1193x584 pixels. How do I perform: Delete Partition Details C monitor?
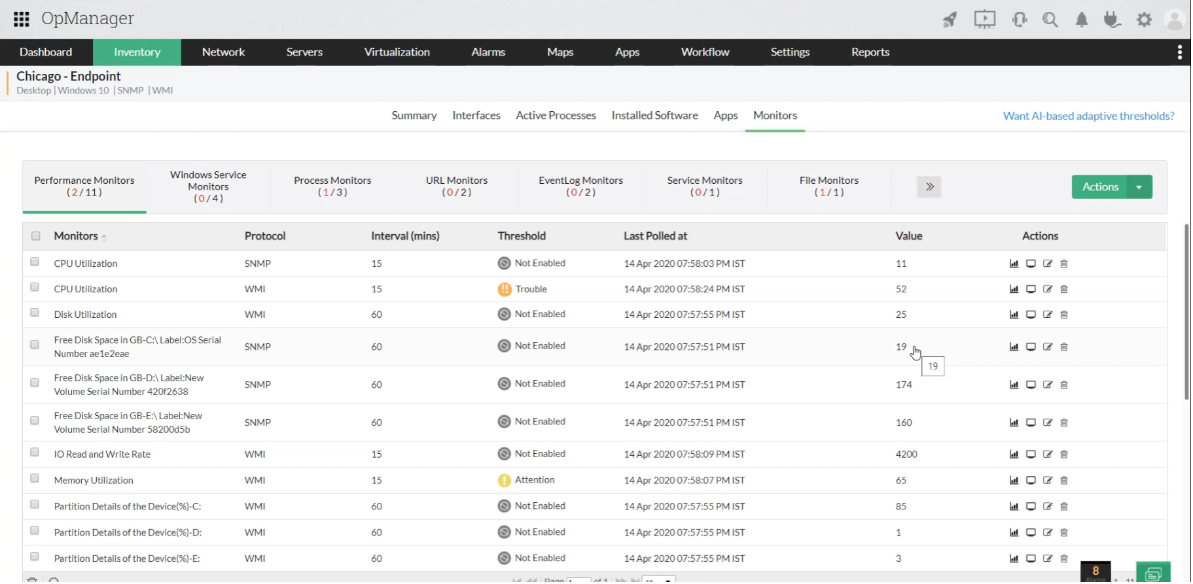coord(1064,507)
